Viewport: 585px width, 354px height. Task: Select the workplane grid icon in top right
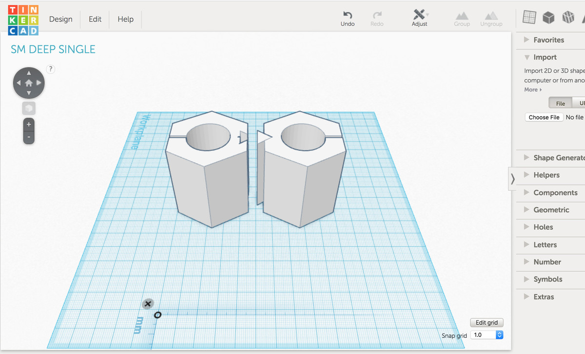[529, 17]
